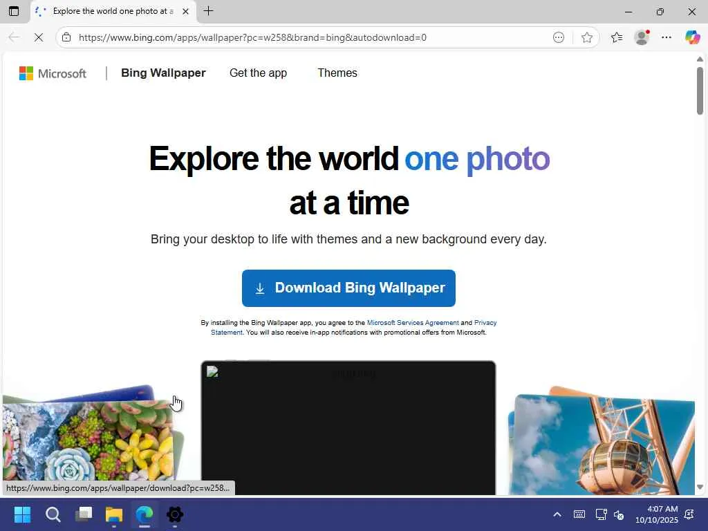
Task: Open the touch keyboard tray icon
Action: (x=579, y=514)
